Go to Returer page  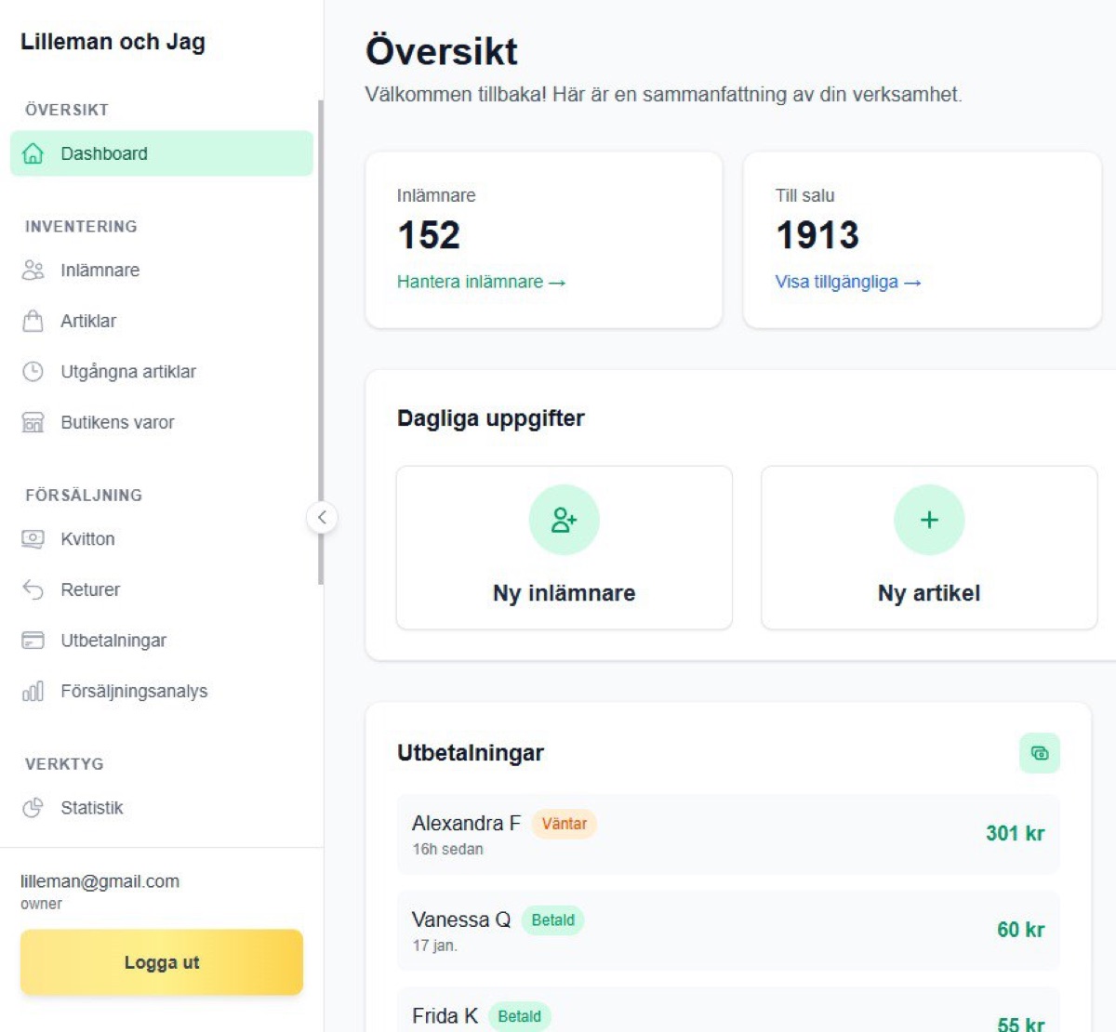(162, 589)
